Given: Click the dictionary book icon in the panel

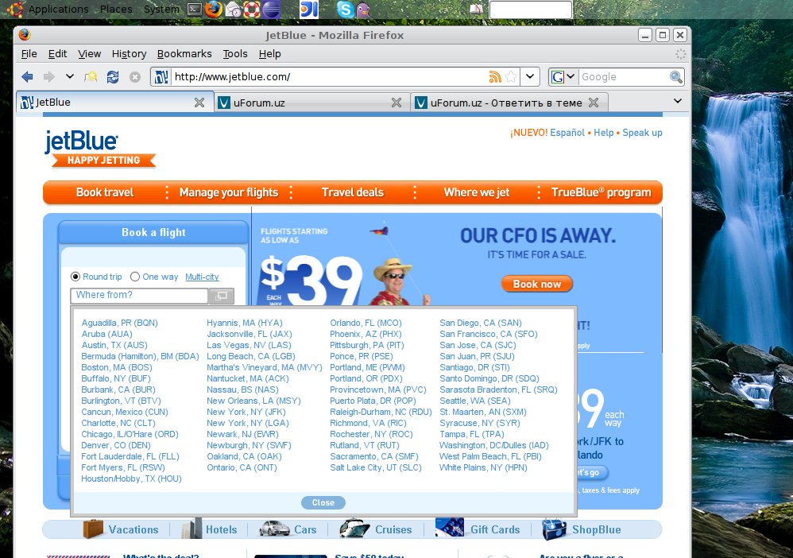Looking at the screenshot, I should point(477,9).
